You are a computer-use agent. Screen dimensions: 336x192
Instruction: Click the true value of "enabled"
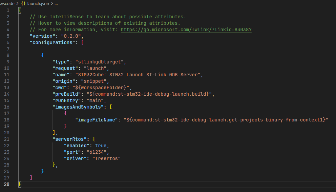pos(101,146)
